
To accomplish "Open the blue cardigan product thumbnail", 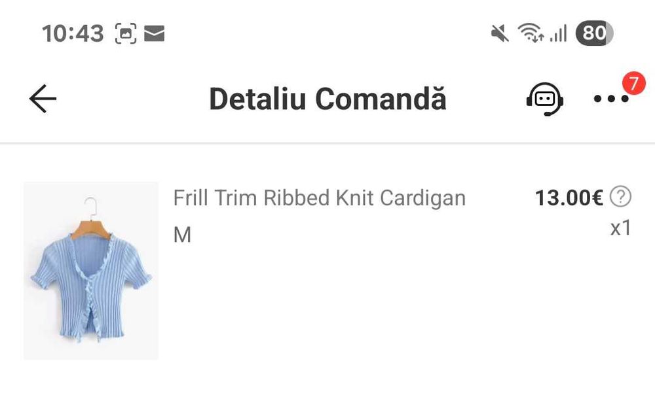I will click(91, 271).
